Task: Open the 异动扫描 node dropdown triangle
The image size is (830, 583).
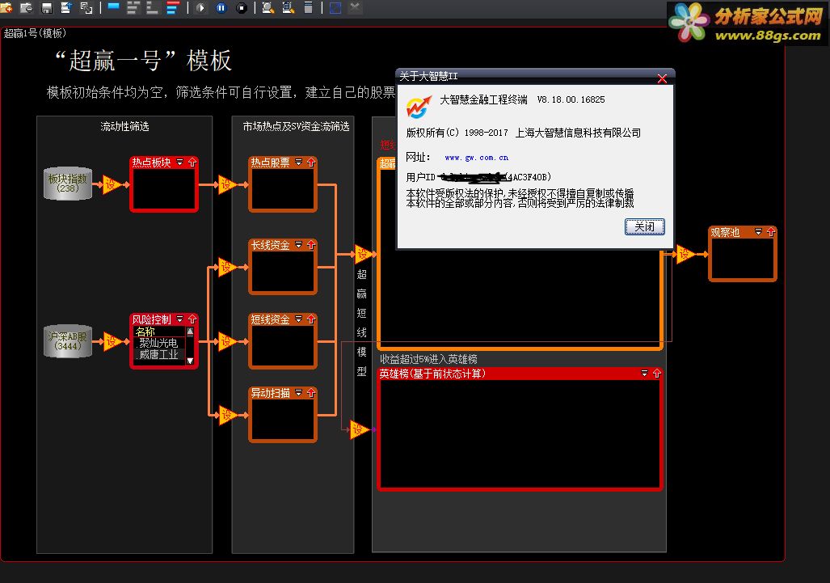Action: pos(298,393)
